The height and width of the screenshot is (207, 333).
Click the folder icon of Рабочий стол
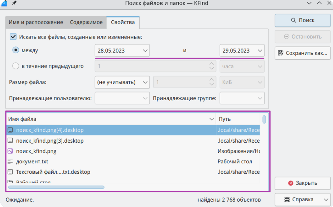point(10,182)
